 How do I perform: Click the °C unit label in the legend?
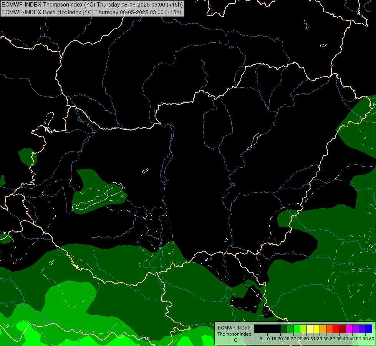pyautogui.click(x=234, y=340)
